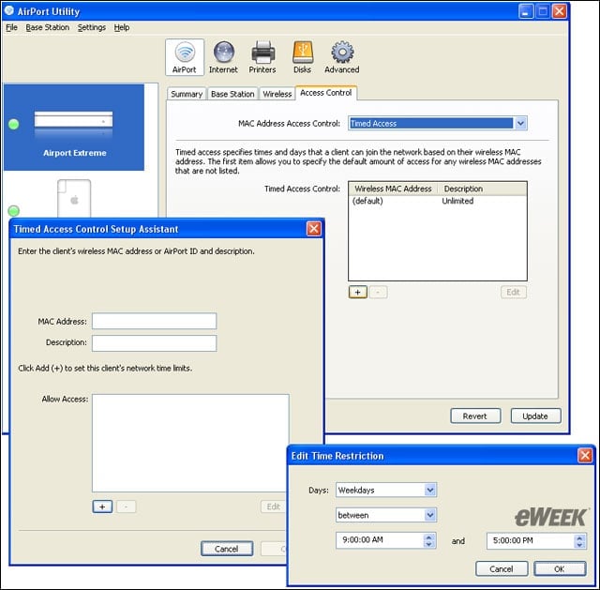Select the Airport Extreme base station
The image size is (600, 590).
(74, 128)
